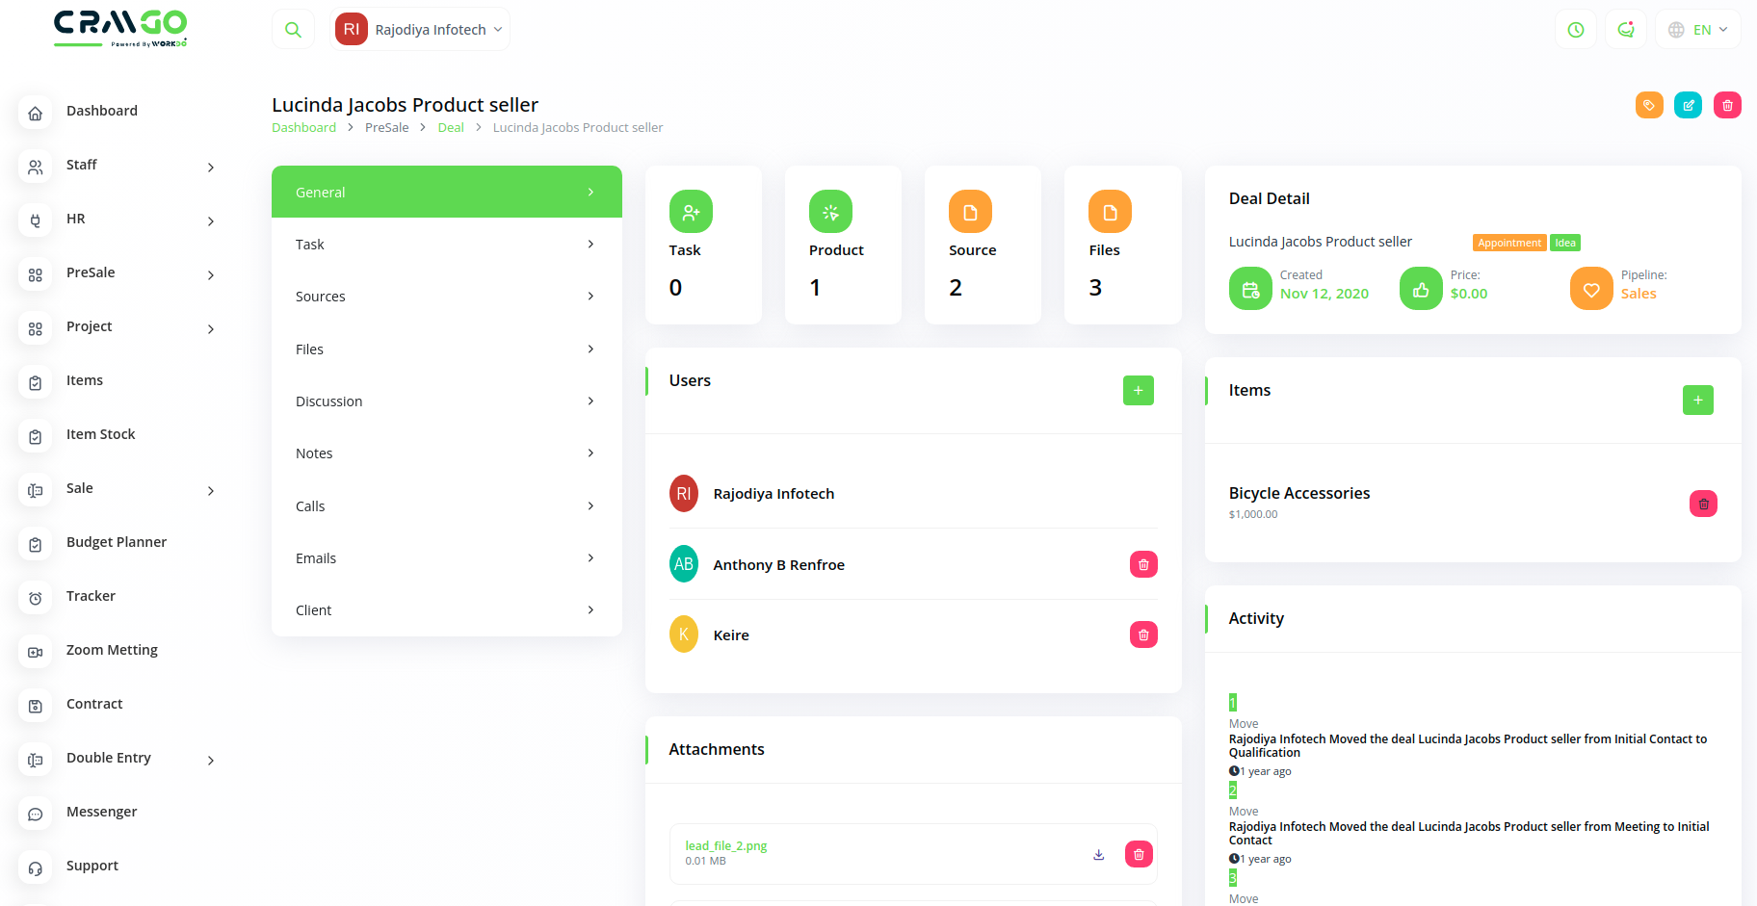Click the PreSale breadcrumb text
This screenshot has height=906, width=1757.
(x=386, y=128)
